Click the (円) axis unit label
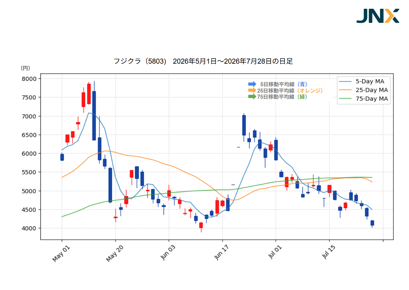The image size is (409, 290). point(25,68)
